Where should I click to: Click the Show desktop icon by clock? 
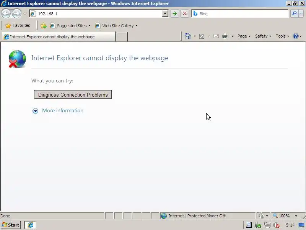tap(301, 225)
